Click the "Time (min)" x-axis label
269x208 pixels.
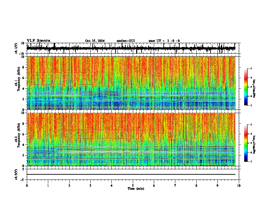(136, 189)
